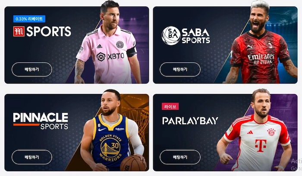
Task: Click the PARLAYBAY logo text
Action: point(190,121)
